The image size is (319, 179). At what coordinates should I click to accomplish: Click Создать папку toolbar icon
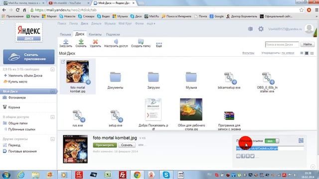click(x=141, y=42)
